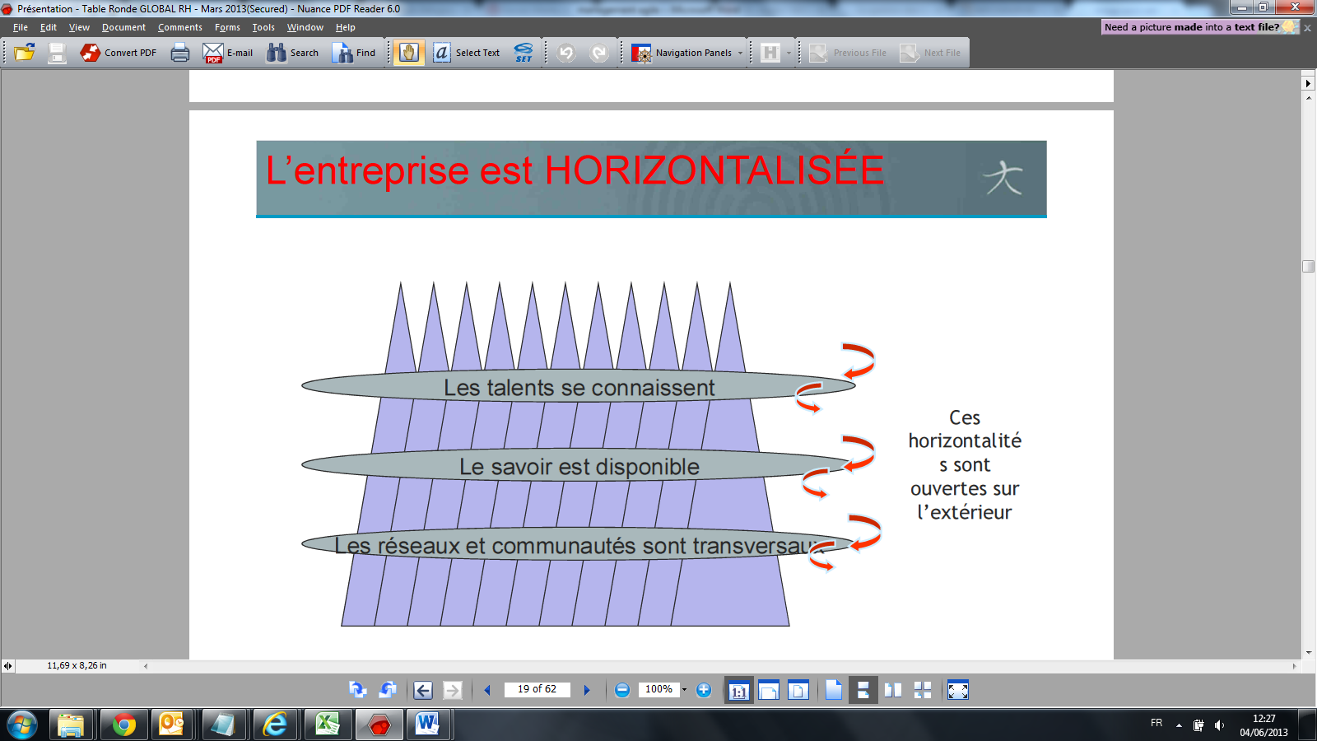The height and width of the screenshot is (741, 1317).
Task: Open the Edit menu
Action: tap(49, 27)
